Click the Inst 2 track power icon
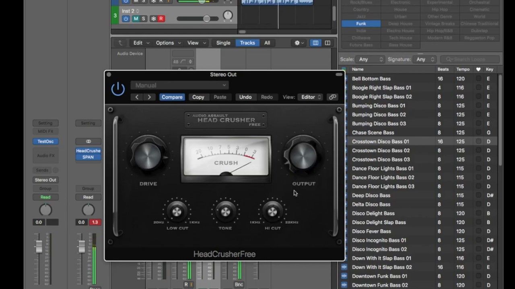This screenshot has width=515, height=289. tap(126, 19)
